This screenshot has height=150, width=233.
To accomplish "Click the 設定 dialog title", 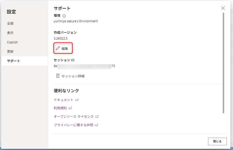I will coord(11,12).
